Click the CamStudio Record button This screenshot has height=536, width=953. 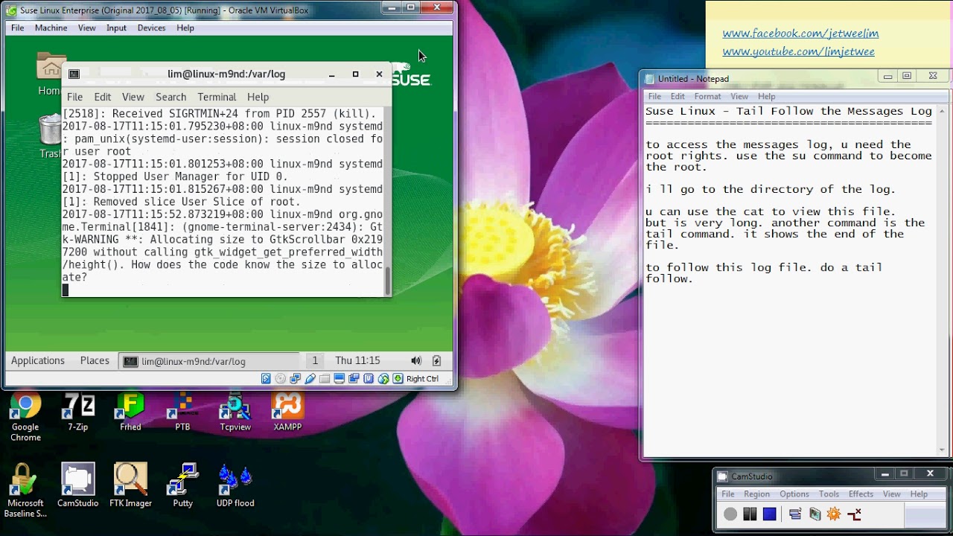tap(730, 514)
